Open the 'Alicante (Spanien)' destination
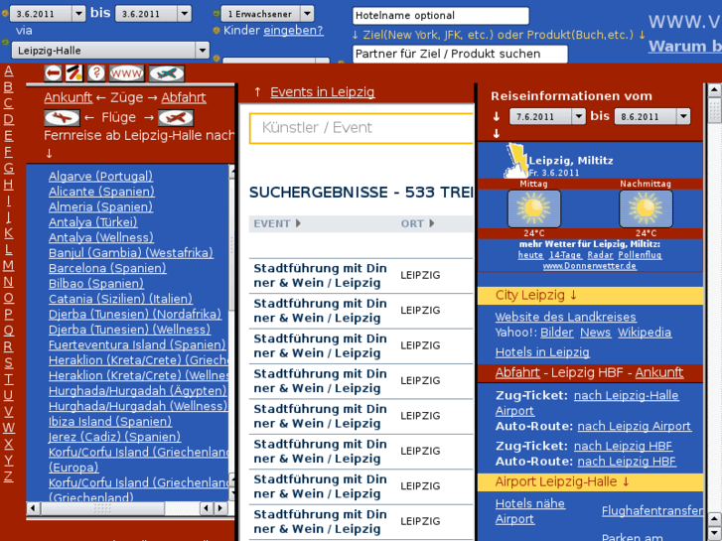 pos(101,191)
